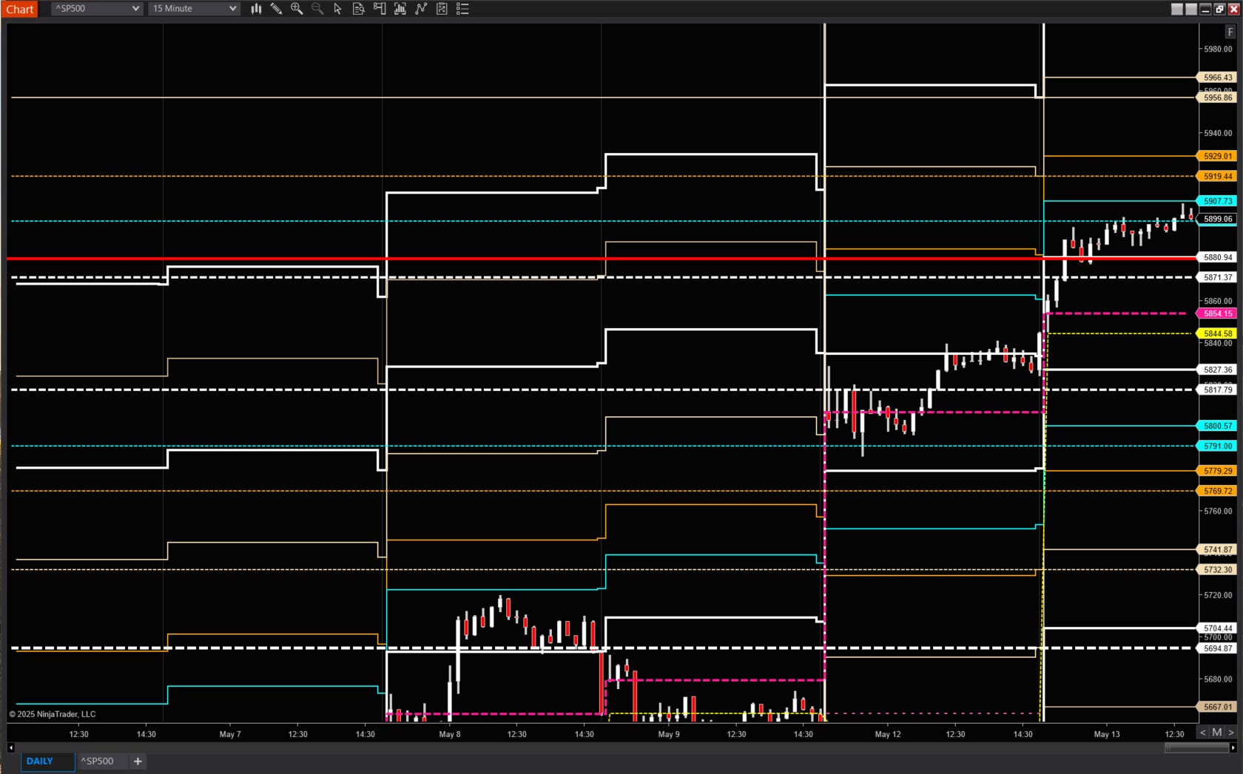The image size is (1243, 774).
Task: Click the yellow 5844.58 price marker
Action: pyautogui.click(x=1217, y=333)
